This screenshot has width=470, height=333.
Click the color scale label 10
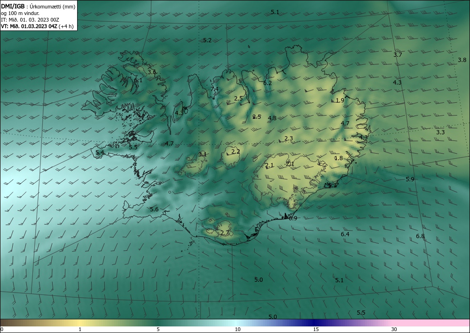pos(237,329)
